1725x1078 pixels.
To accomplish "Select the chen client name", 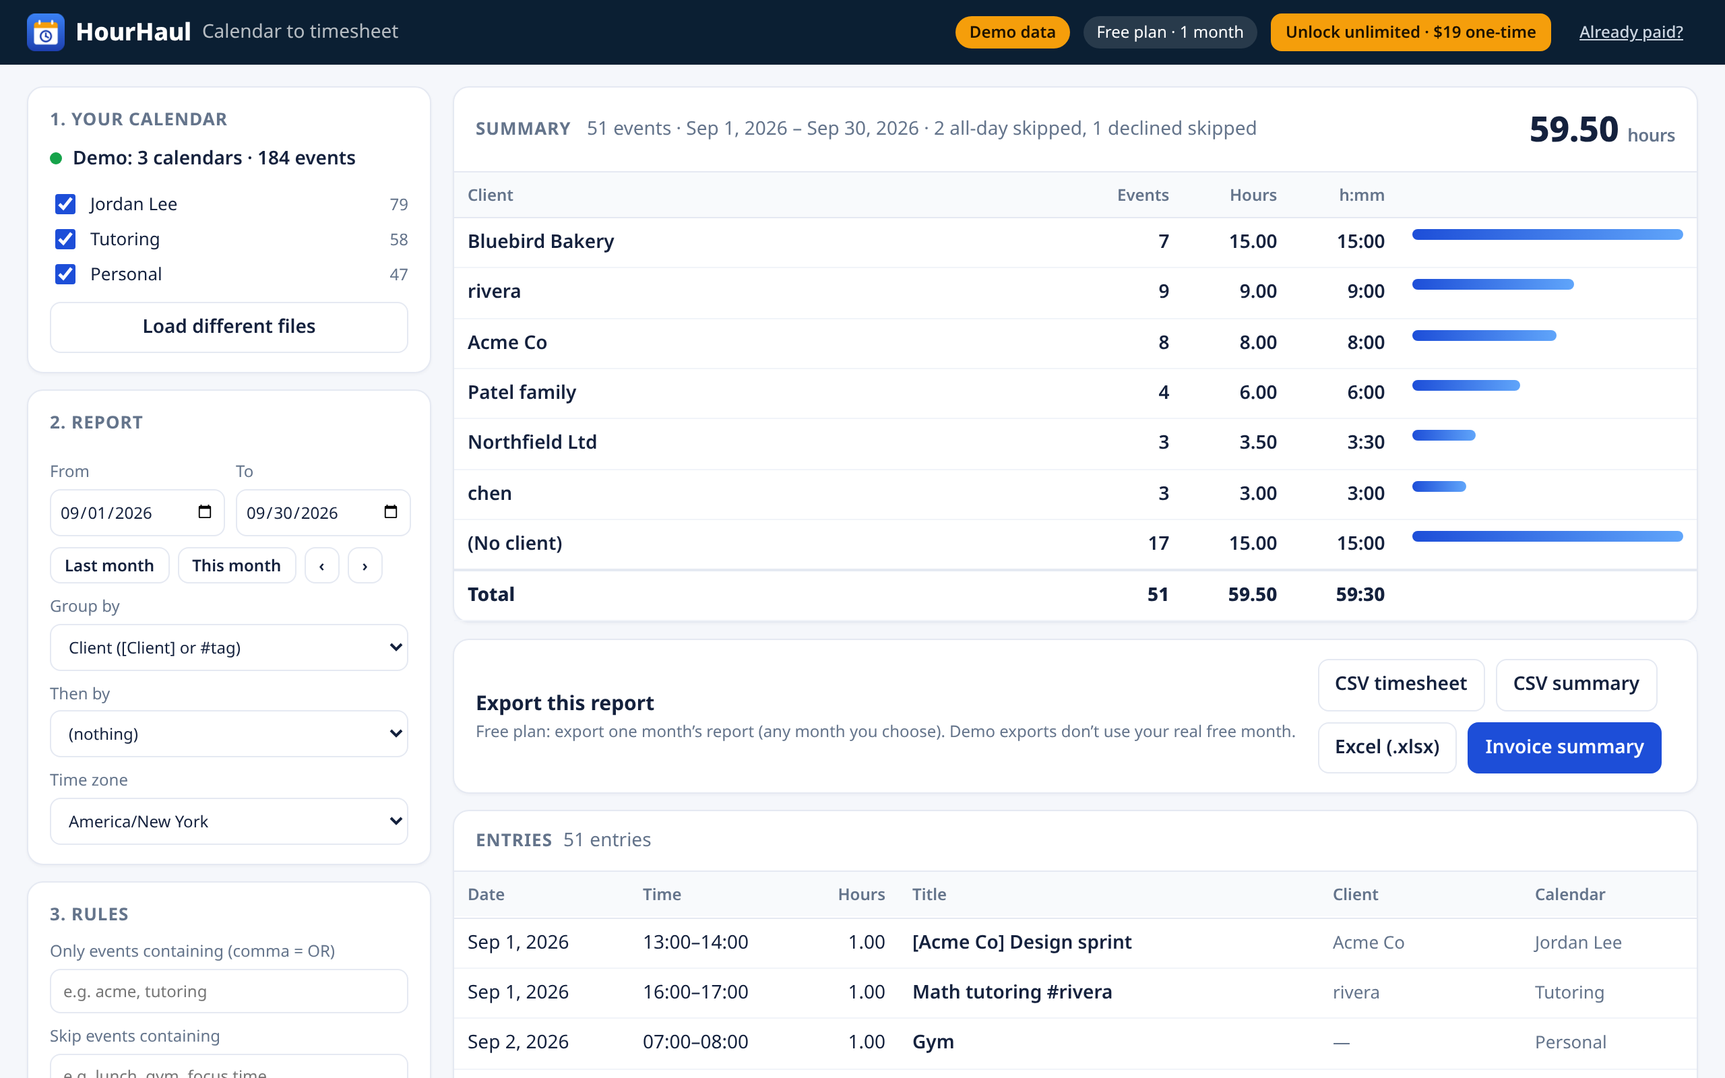I will tap(490, 493).
